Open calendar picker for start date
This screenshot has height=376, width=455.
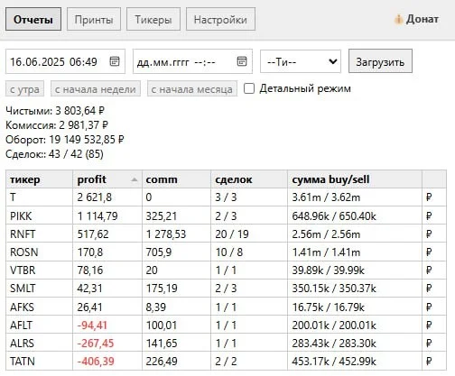115,61
